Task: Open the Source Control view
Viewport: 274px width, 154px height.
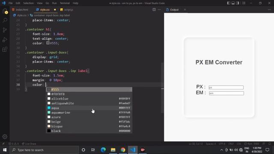Action: pyautogui.click(x=5, y=30)
